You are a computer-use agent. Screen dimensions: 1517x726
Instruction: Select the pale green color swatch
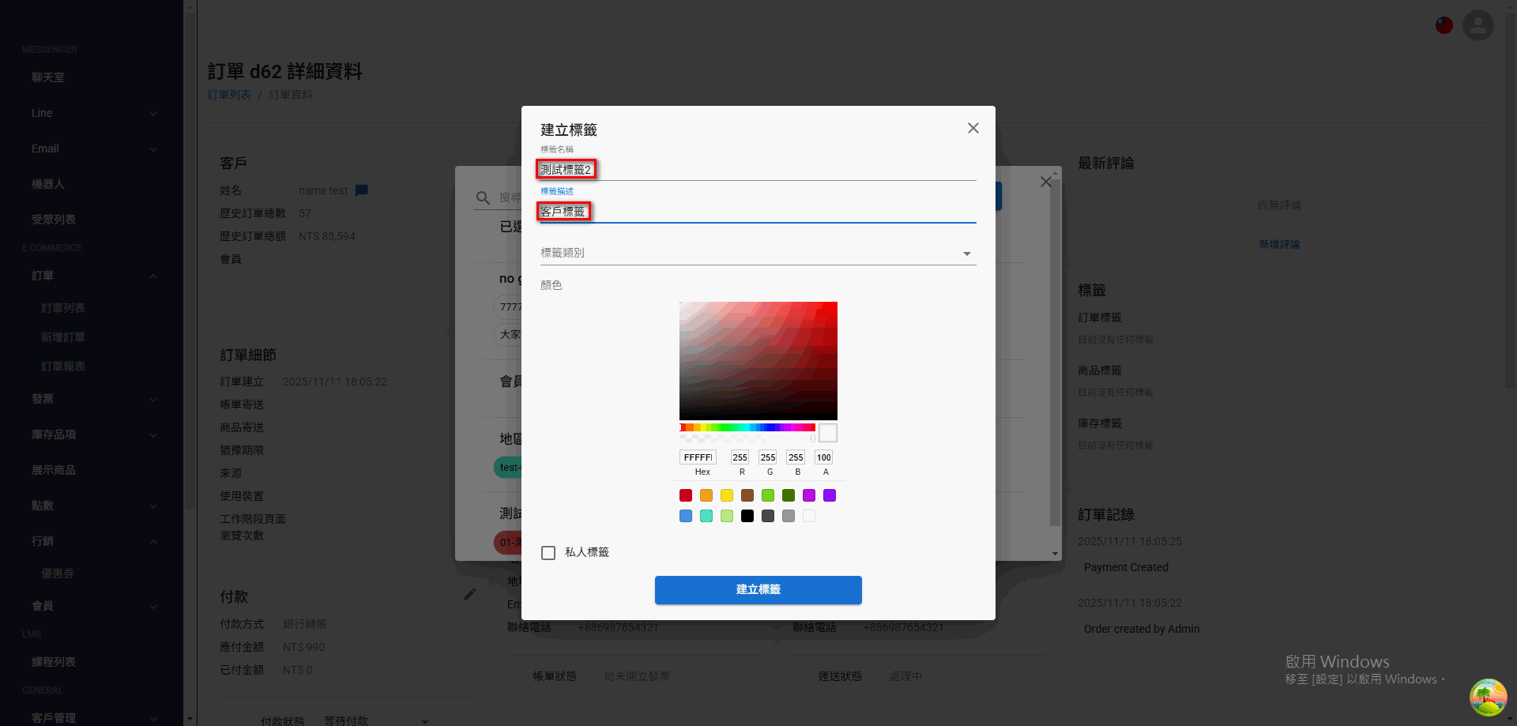tap(727, 516)
